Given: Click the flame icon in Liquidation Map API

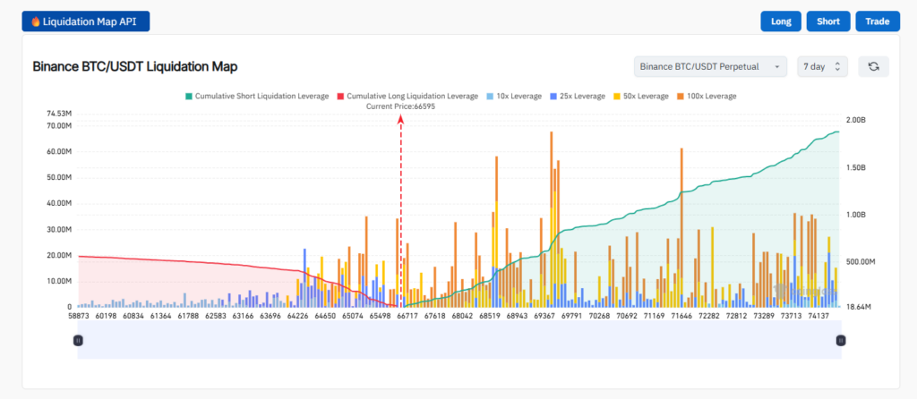Looking at the screenshot, I should coord(35,21).
